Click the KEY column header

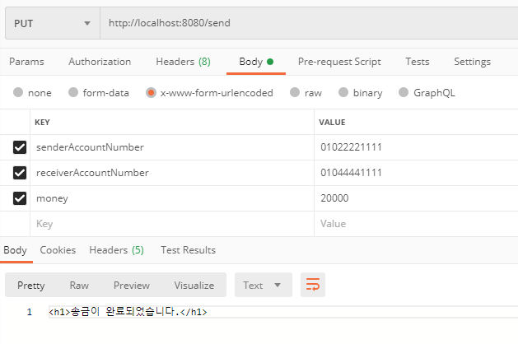[x=42, y=122]
